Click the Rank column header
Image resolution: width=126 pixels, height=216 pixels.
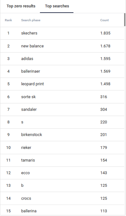tap(8, 20)
